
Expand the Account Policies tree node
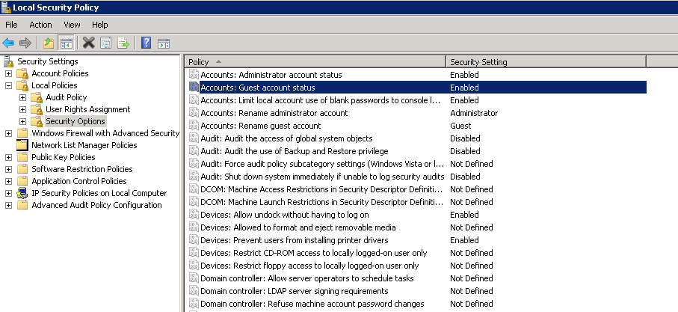8,73
